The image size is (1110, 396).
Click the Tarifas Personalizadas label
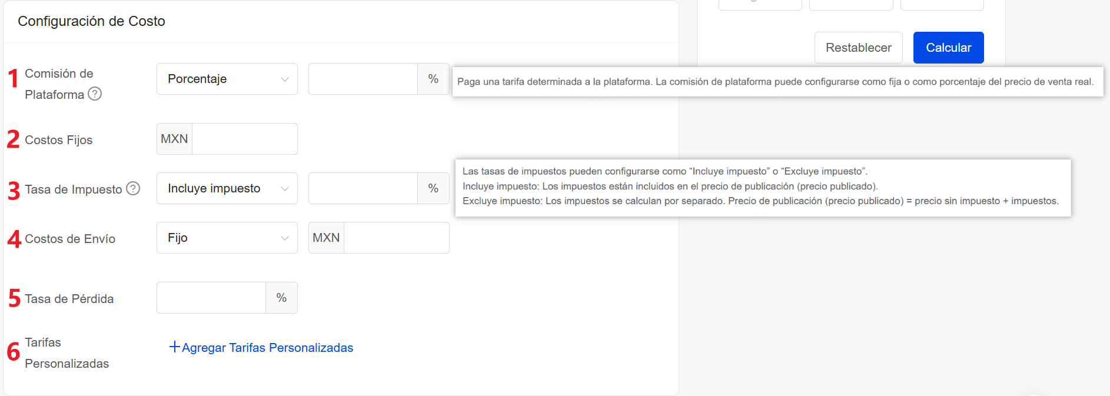67,353
